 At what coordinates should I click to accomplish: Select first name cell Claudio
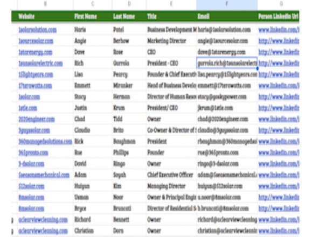pos(93,130)
